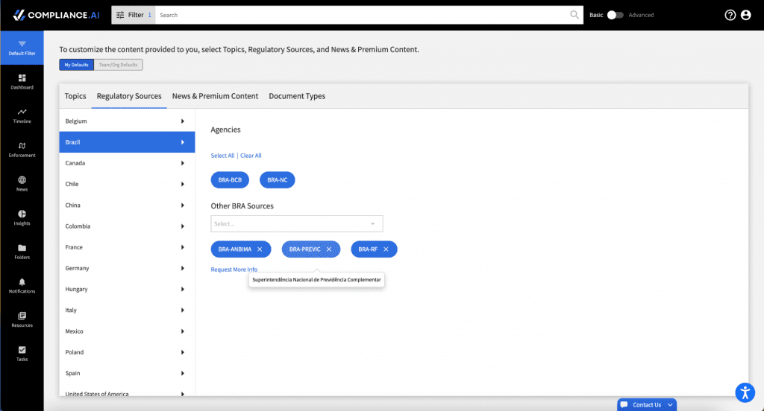Remove the BRA-RF source chip

pyautogui.click(x=386, y=249)
